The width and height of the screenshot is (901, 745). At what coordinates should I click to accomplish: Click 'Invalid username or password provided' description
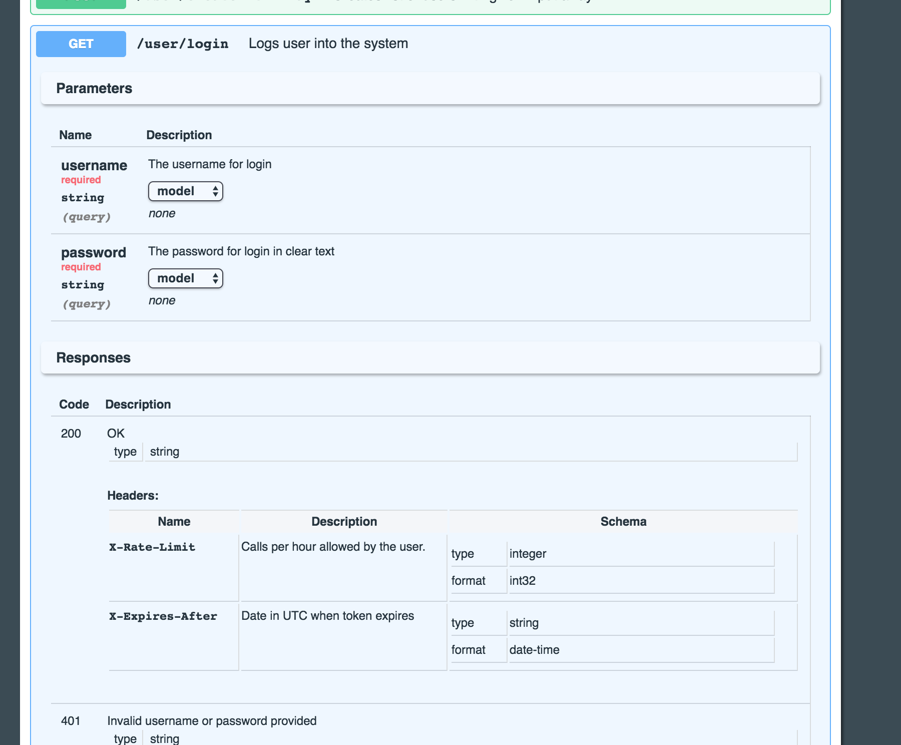[212, 721]
